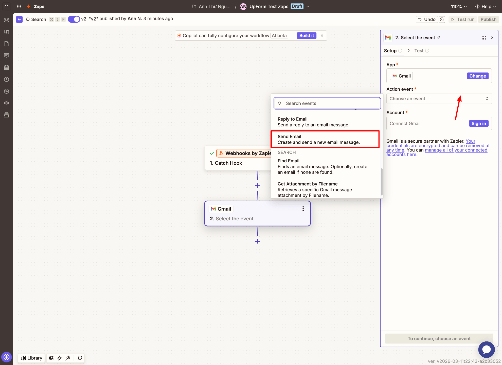
Task: Select the Find Email event
Action: click(x=325, y=166)
